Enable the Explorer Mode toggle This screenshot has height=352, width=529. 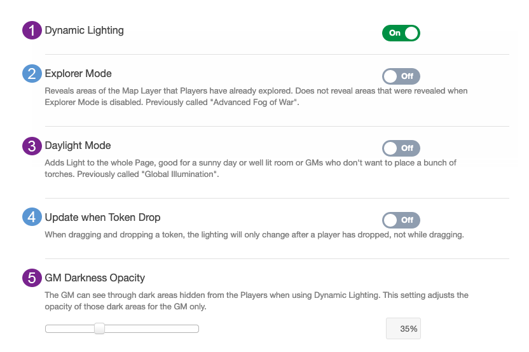point(401,76)
